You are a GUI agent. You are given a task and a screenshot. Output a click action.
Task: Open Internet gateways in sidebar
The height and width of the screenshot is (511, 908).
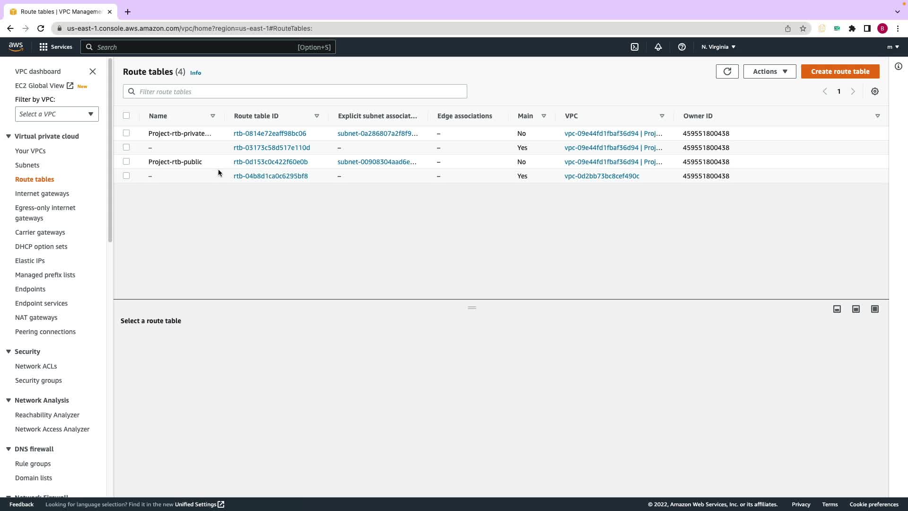tap(42, 194)
